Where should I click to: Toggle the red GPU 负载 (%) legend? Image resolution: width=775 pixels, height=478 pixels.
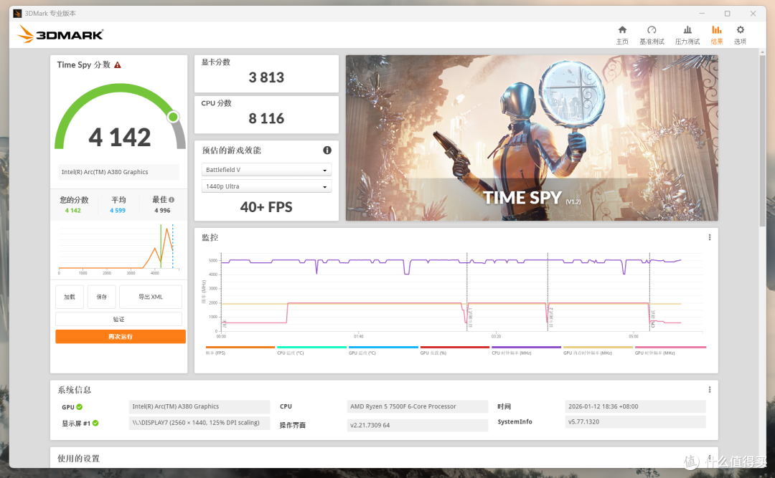(x=455, y=350)
